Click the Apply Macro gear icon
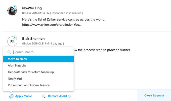Image resolution: width=171 pixels, height=101 pixels. 11,96
